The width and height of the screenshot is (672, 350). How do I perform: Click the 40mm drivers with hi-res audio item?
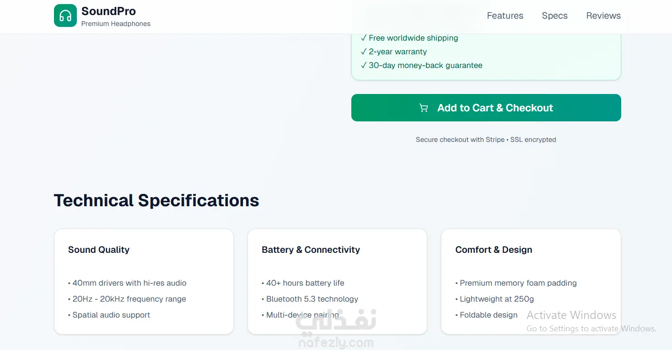click(127, 283)
